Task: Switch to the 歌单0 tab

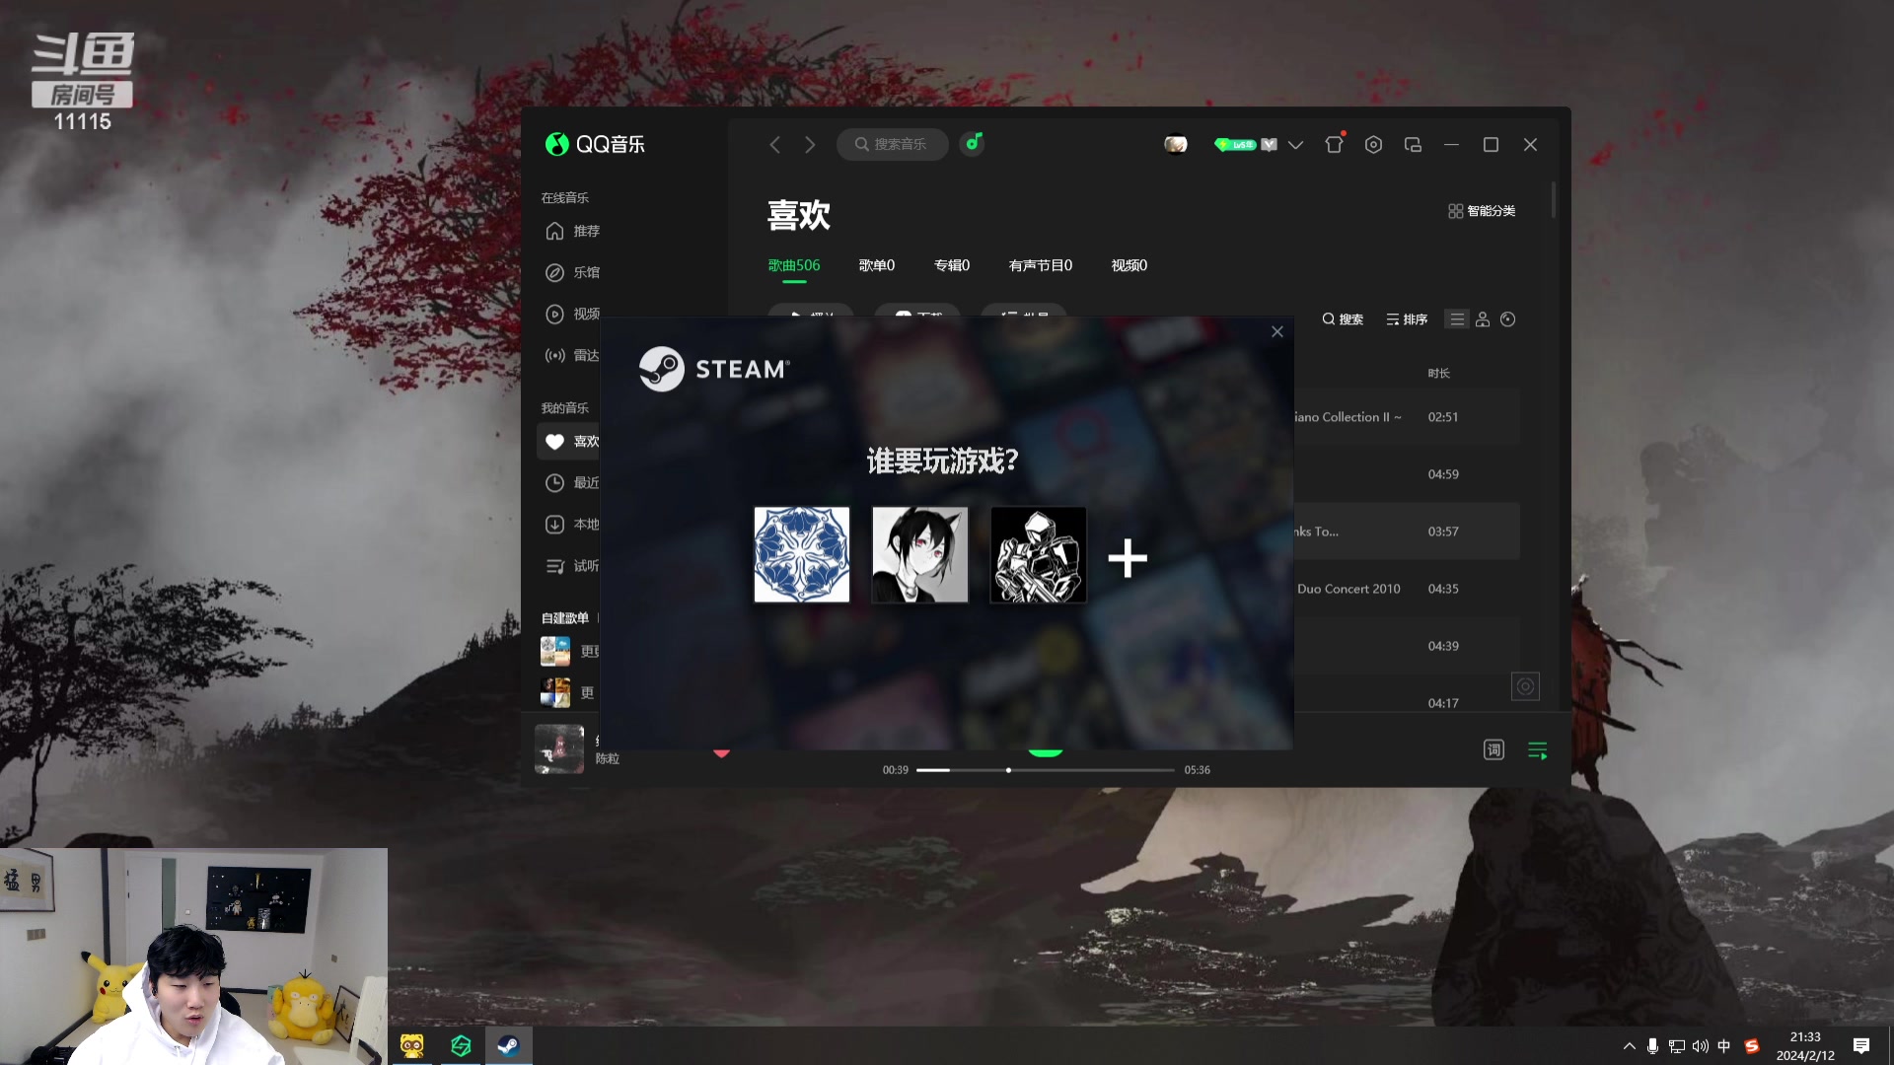Action: 877,265
